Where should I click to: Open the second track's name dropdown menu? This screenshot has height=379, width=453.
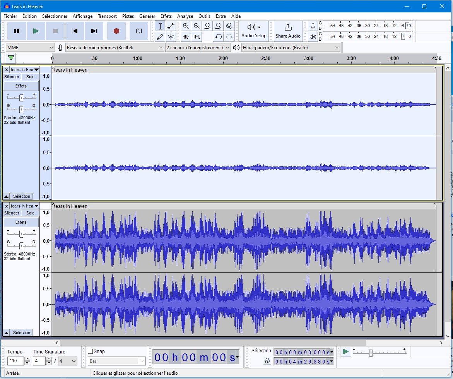(24, 206)
